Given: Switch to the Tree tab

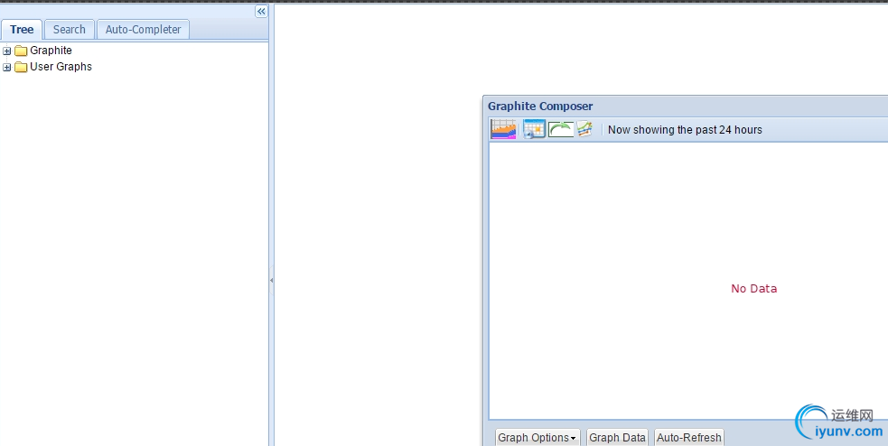Looking at the screenshot, I should click(x=22, y=30).
